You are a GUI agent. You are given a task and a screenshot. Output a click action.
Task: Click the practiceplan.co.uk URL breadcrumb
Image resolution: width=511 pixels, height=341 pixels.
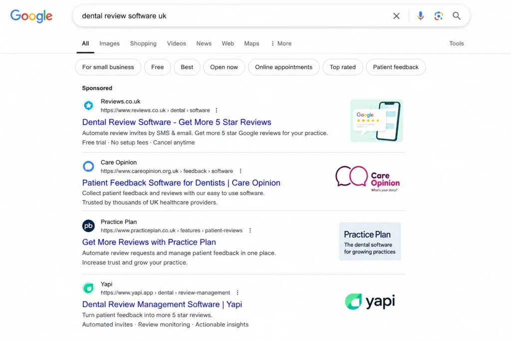(172, 231)
